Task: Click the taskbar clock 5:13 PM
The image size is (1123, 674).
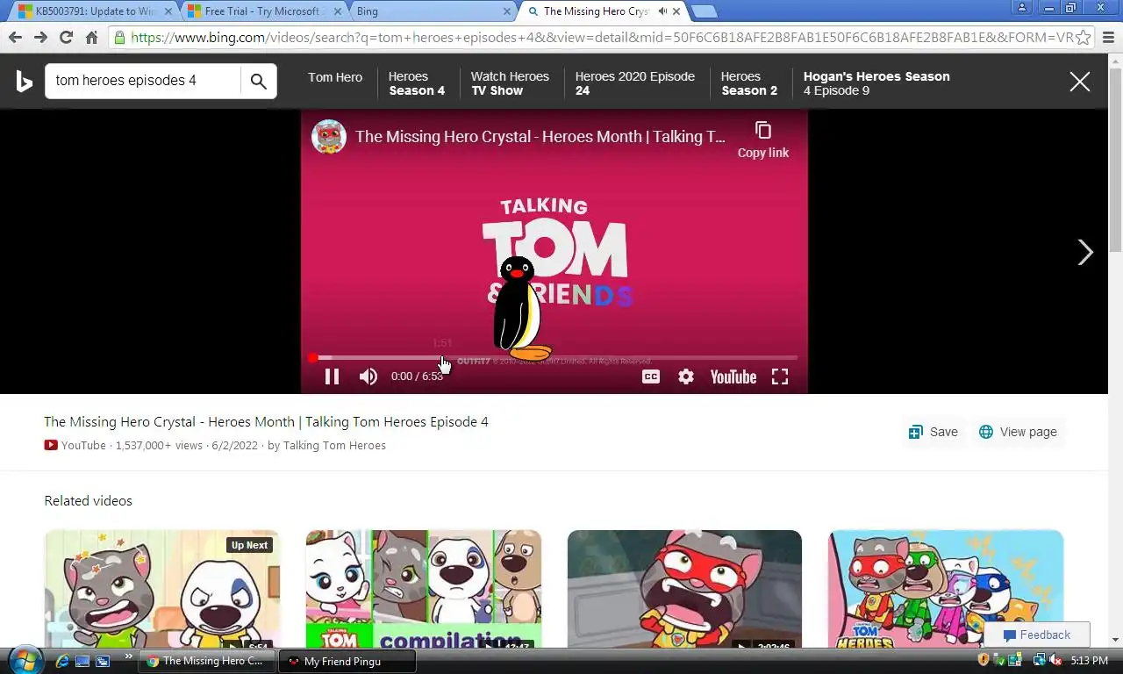Action: tap(1089, 661)
